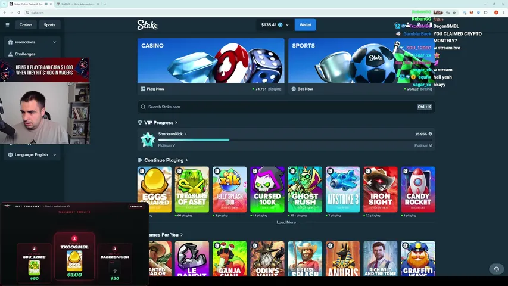Expand the Promotions sidebar section
508x286 pixels.
point(32,42)
